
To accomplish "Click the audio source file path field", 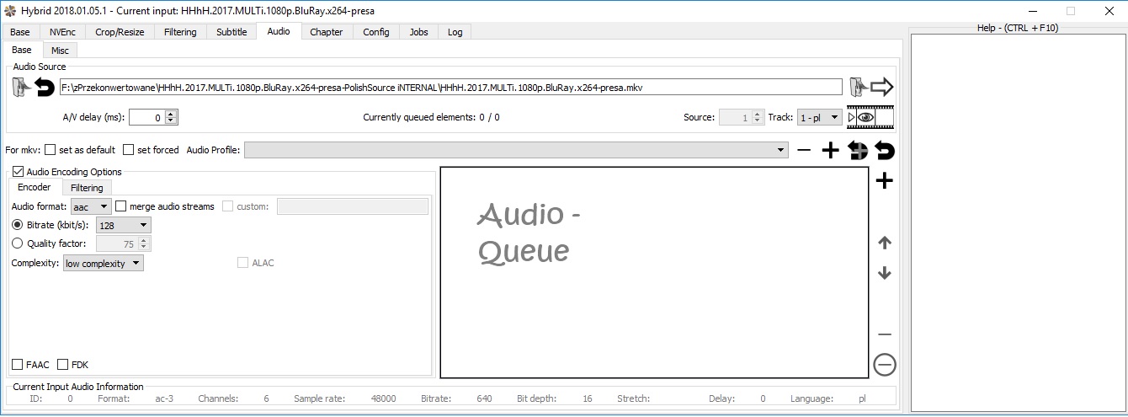I will point(450,87).
